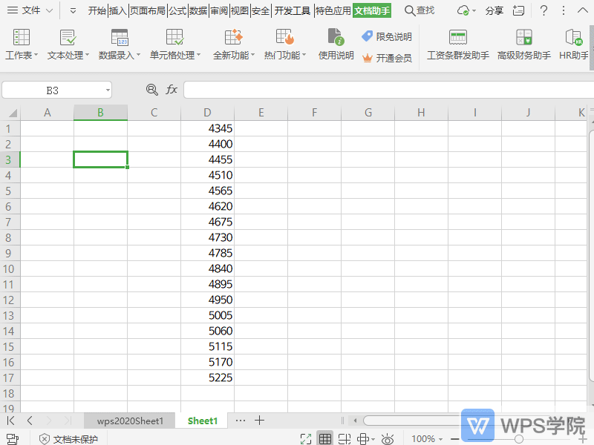Select the Sheet1 sheet tab
This screenshot has height=445, width=594.
pos(203,421)
